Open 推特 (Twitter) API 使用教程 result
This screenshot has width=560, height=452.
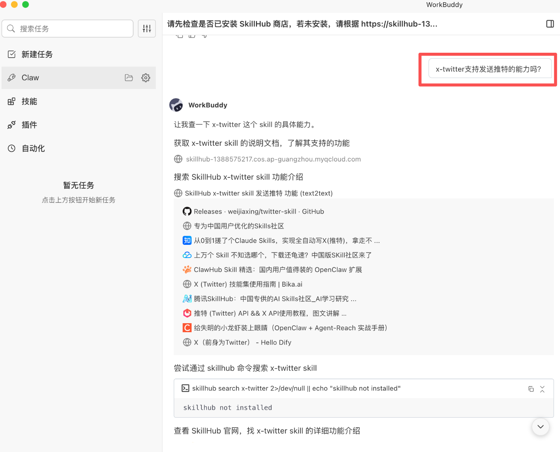(270, 313)
